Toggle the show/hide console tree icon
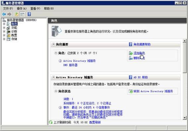 click(x=22, y=14)
